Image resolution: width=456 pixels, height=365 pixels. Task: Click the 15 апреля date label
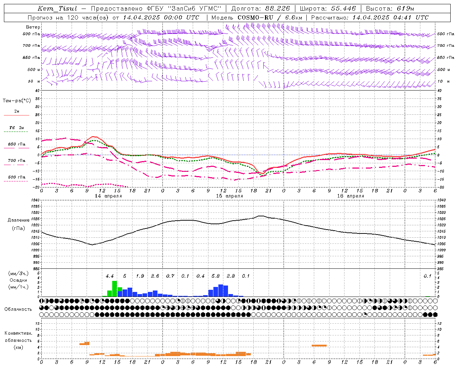[x=229, y=196]
